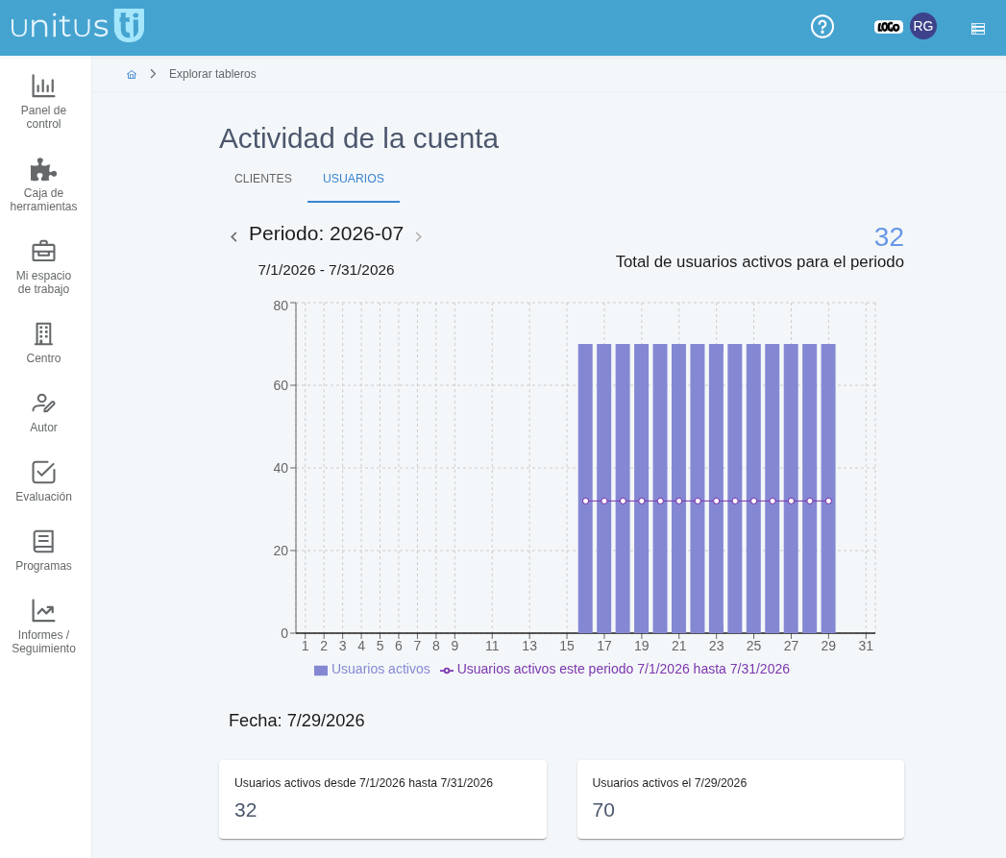This screenshot has height=858, width=1006.
Task: Click the home breadcrumb icon
Action: click(x=132, y=74)
